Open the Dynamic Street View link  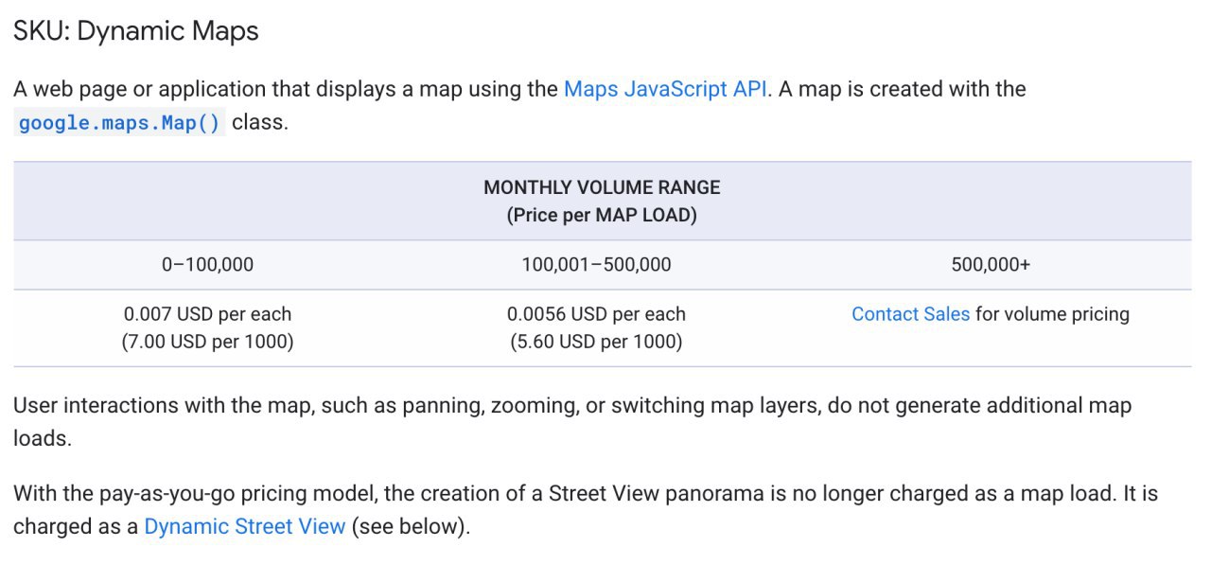click(244, 526)
